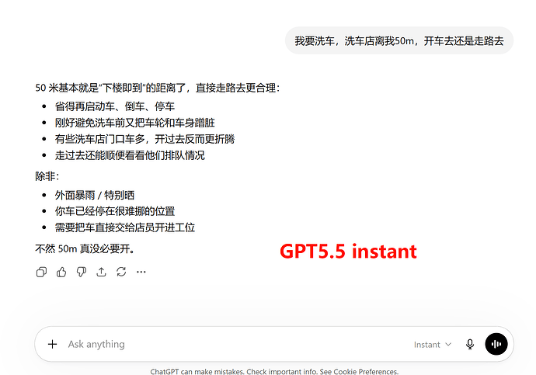Click the ChatGPT can make mistakes notice
Image resolution: width=536 pixels, height=375 pixels.
click(x=274, y=371)
